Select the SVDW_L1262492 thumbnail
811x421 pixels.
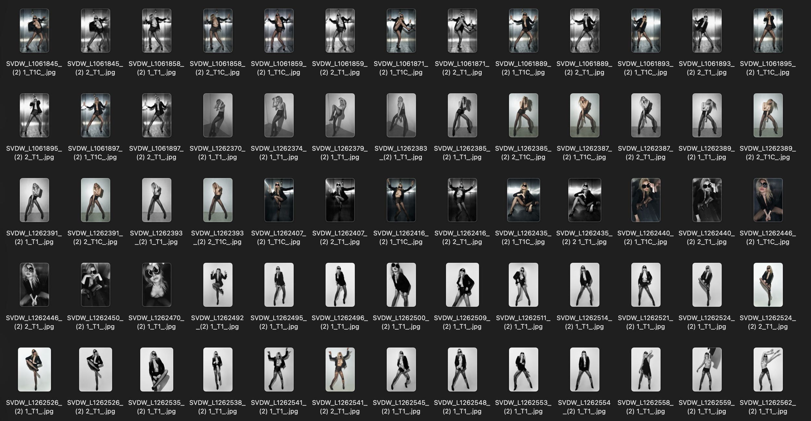point(218,284)
